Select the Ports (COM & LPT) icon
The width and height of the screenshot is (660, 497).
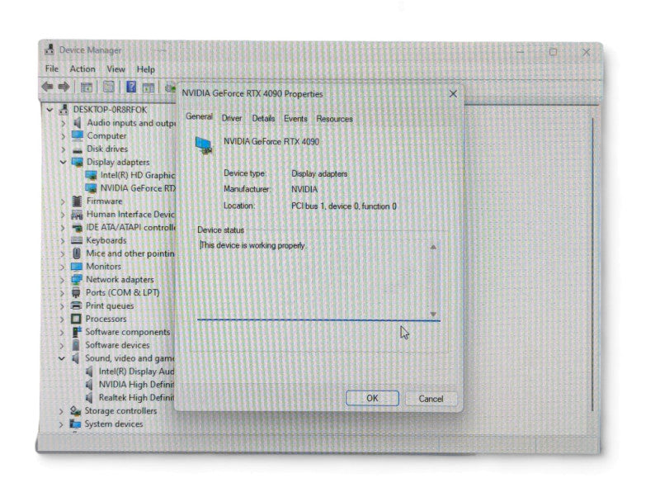click(76, 293)
